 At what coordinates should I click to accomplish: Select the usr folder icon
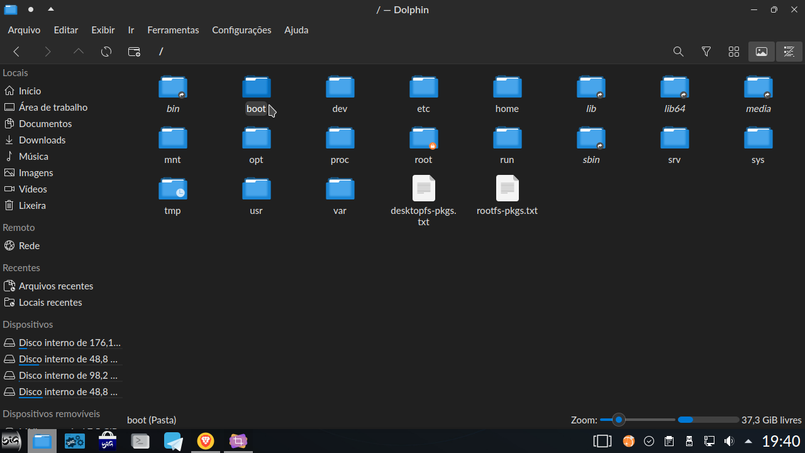coord(257,189)
